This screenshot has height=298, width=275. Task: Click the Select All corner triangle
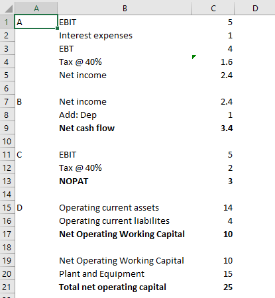pos(9,9)
